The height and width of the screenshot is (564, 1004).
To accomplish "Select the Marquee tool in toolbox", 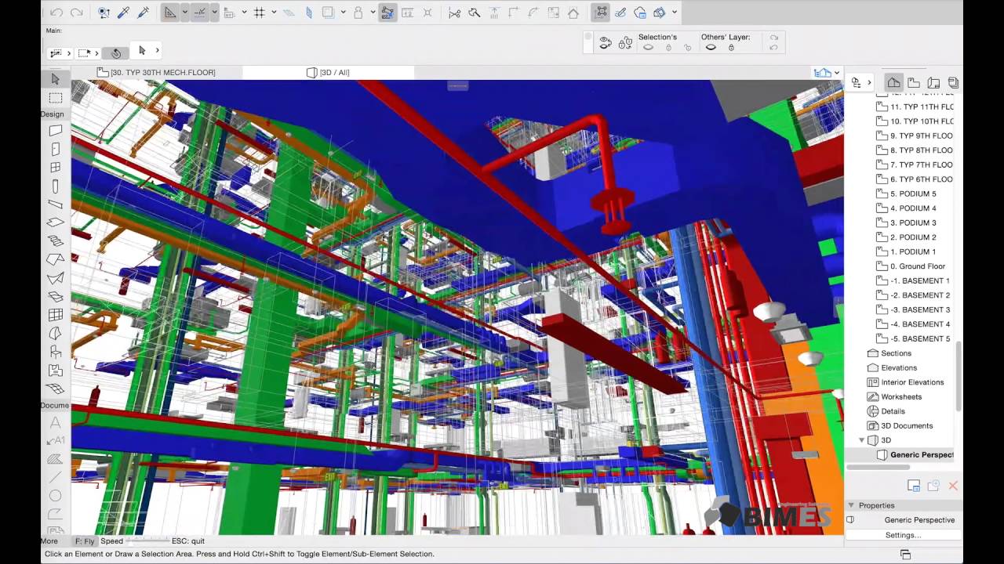I will (x=55, y=98).
